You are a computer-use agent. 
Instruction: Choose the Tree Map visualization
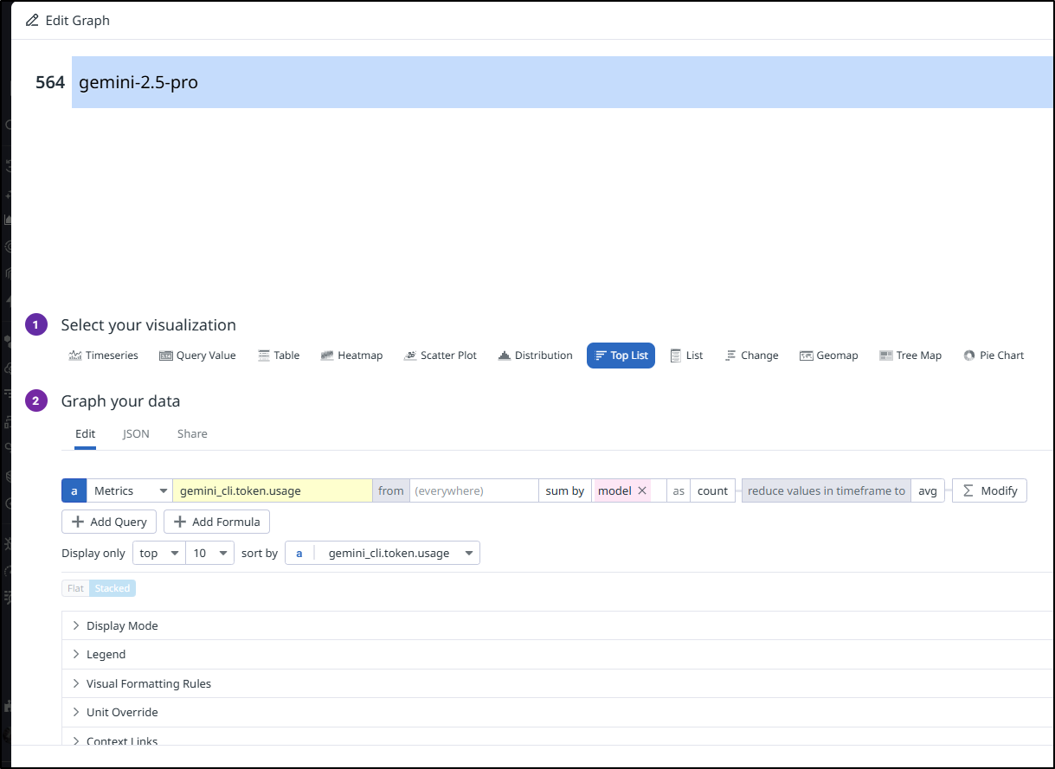point(910,356)
